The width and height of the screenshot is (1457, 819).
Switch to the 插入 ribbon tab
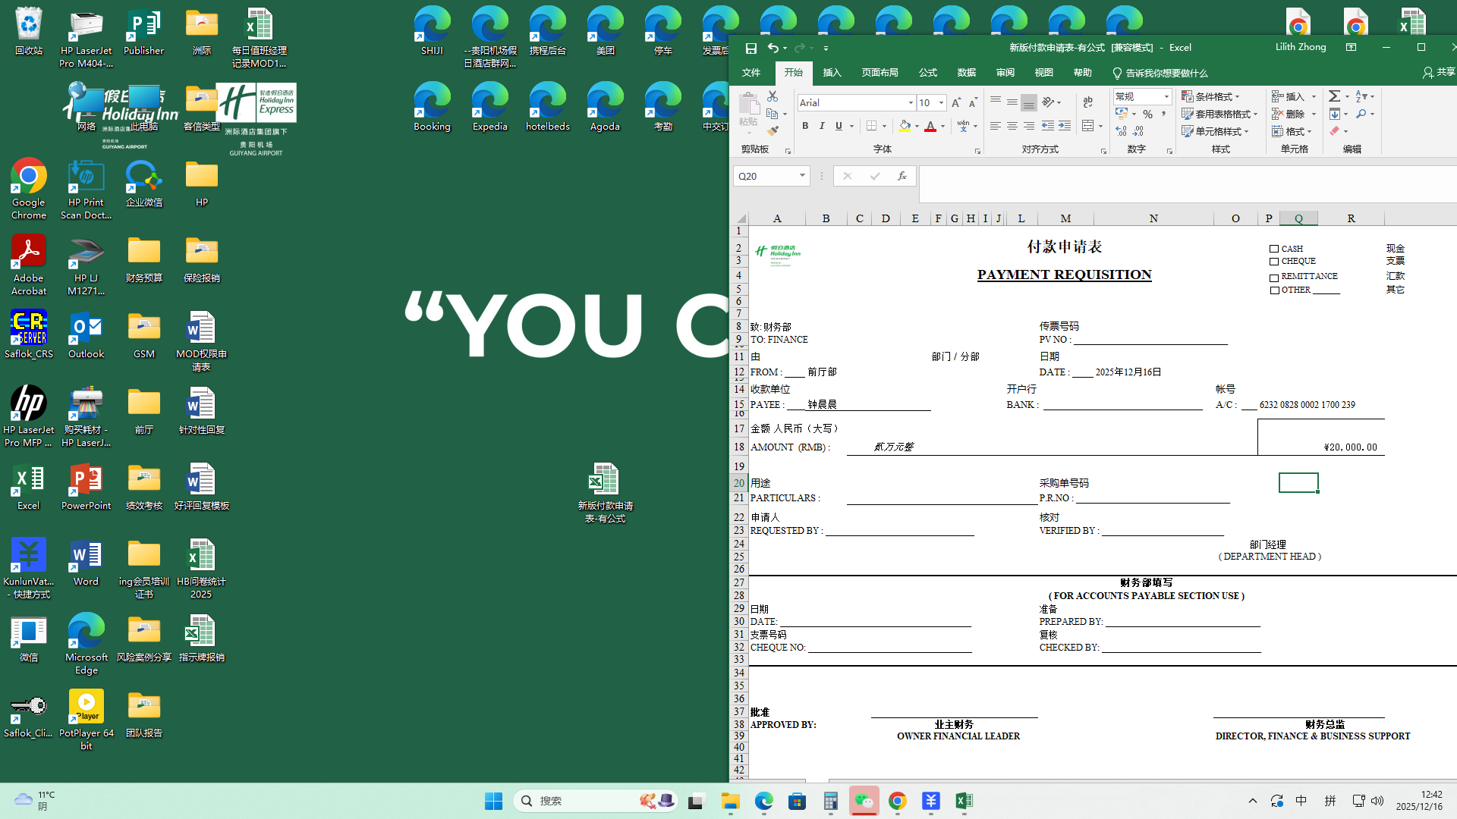832,73
